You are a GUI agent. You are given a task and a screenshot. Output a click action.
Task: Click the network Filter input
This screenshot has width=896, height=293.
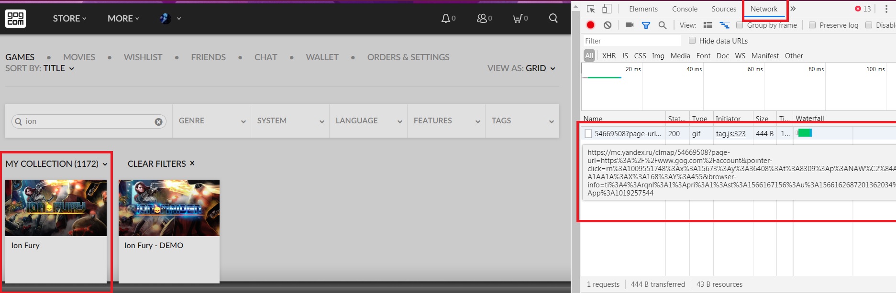[631, 41]
